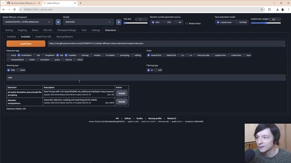The height and width of the screenshot is (163, 291).
Task: Select and for Filtering type
Action: tap(158, 70)
